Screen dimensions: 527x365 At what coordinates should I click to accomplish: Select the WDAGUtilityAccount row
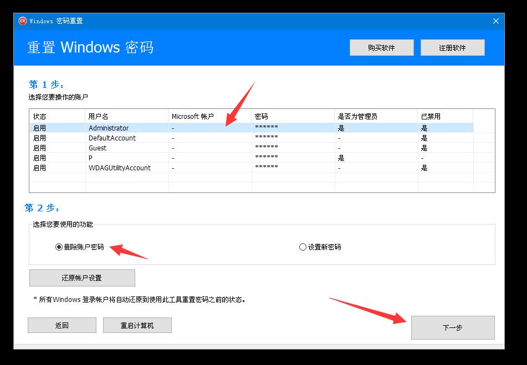click(252, 168)
